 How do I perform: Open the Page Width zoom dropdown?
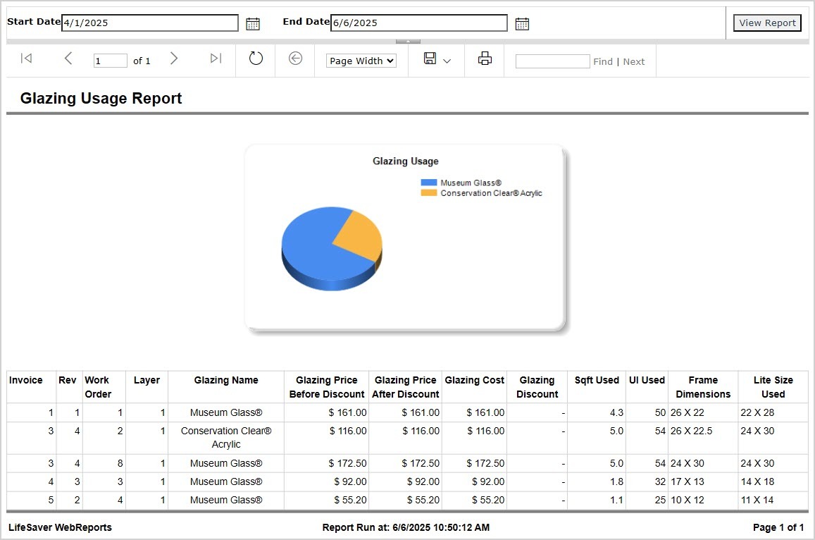(x=361, y=61)
